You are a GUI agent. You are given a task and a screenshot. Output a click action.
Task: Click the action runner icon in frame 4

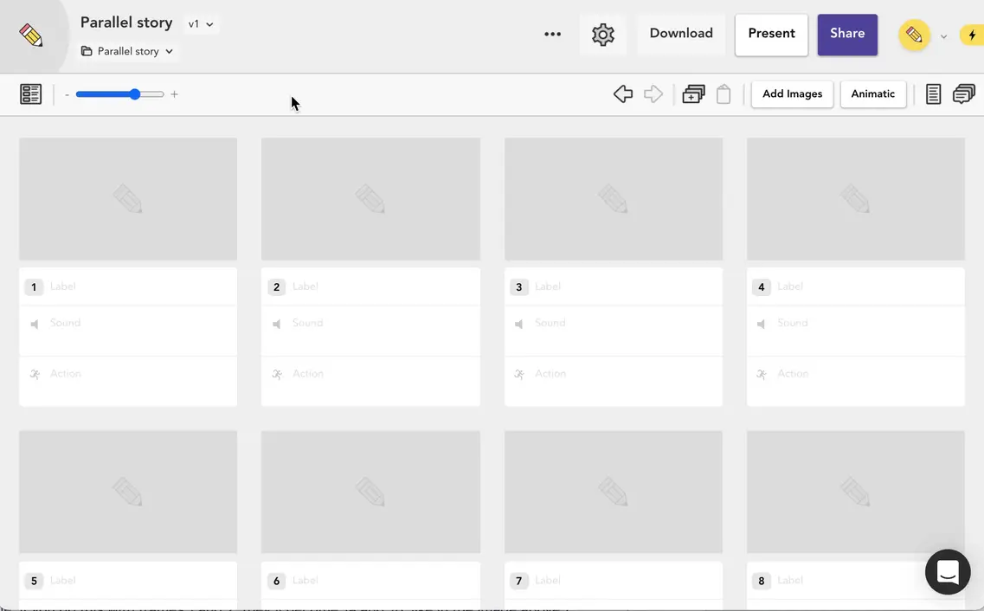(x=762, y=375)
